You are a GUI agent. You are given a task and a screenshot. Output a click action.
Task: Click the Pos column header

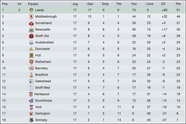click(x=5, y=4)
